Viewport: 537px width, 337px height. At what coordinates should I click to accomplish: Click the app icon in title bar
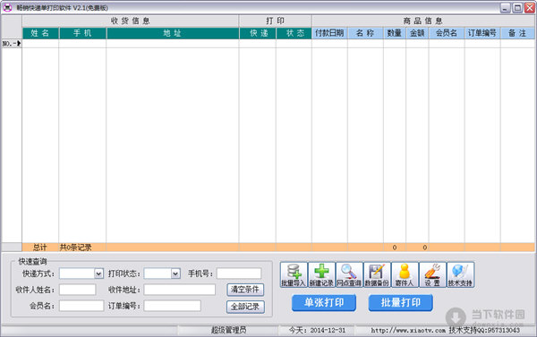point(7,7)
